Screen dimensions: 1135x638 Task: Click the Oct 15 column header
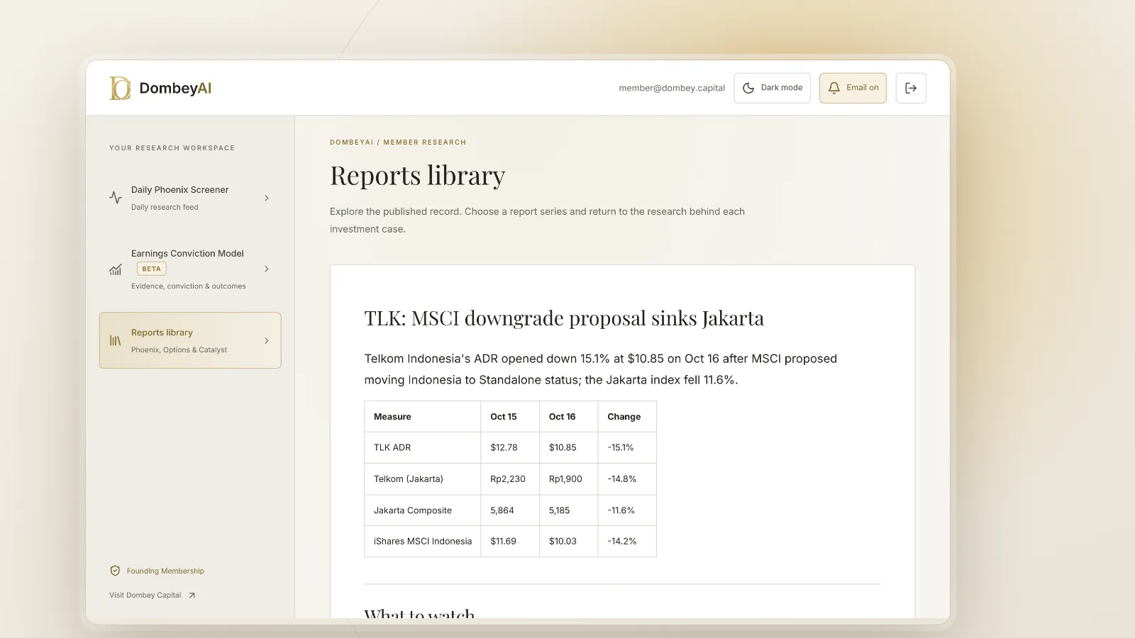(x=504, y=417)
